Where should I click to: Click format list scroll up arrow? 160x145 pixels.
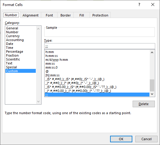click(152, 52)
